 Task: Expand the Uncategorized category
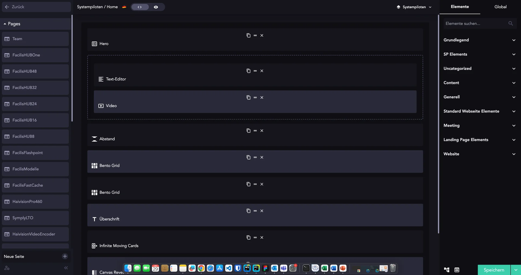point(479,68)
